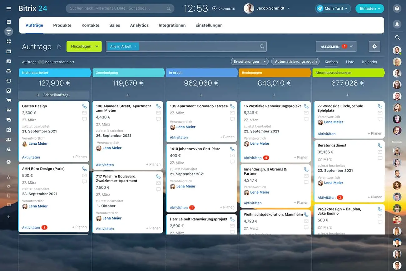406x271 pixels.
Task: Select the tasks checkmark icon in the sidebar
Action: (x=8, y=90)
